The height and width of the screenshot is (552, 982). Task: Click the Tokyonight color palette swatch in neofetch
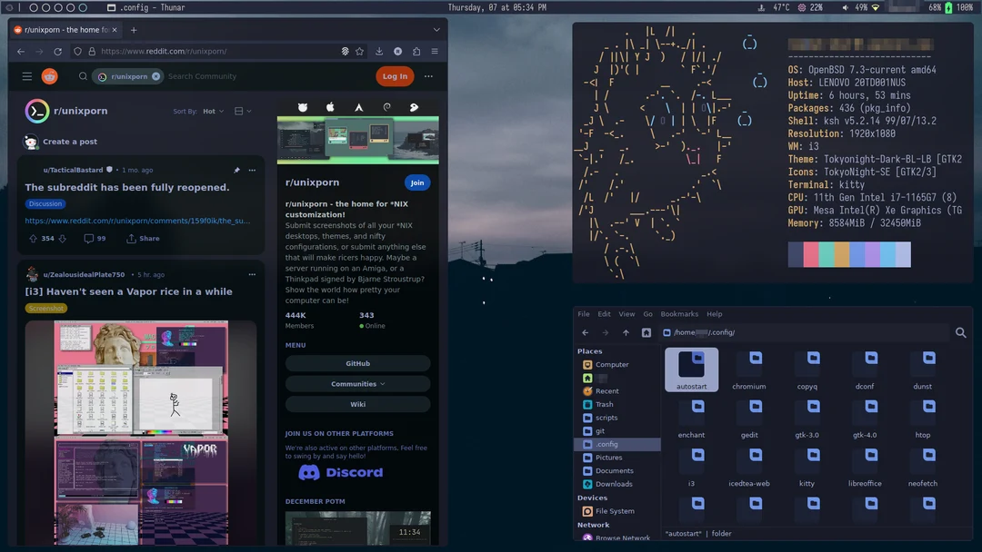849,255
